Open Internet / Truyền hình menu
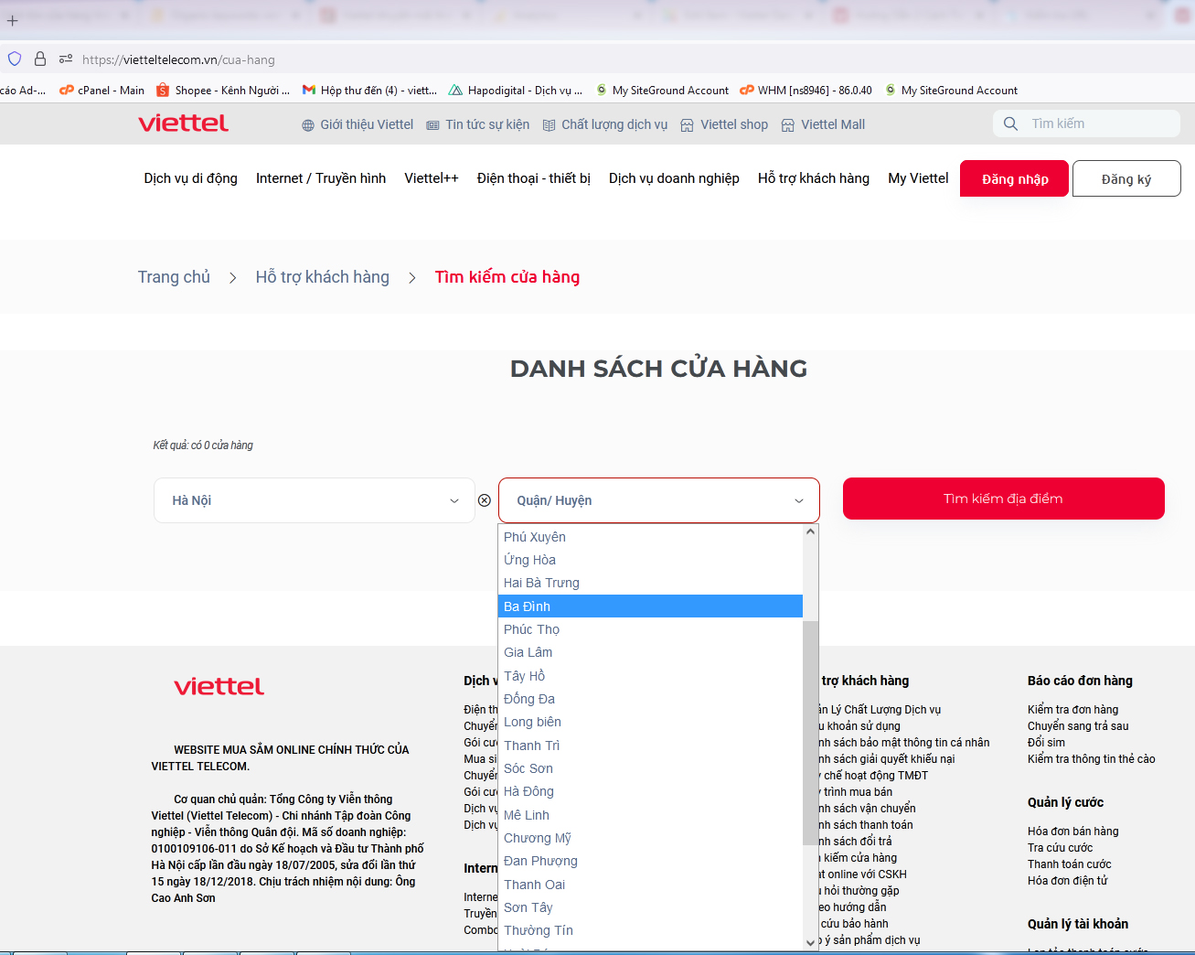The height and width of the screenshot is (955, 1195). (x=321, y=178)
